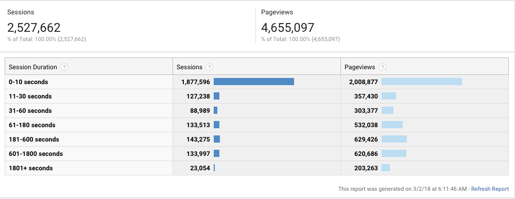This screenshot has height=199, width=515.
Task: Click the sessions value 127,238
Action: click(198, 96)
